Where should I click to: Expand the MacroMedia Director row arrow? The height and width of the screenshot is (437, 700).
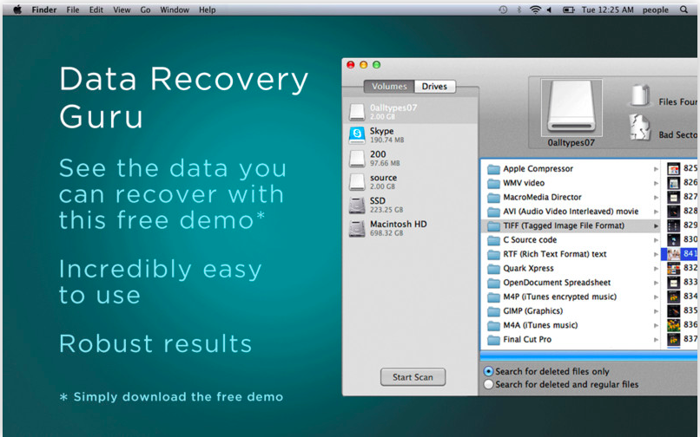coord(656,198)
